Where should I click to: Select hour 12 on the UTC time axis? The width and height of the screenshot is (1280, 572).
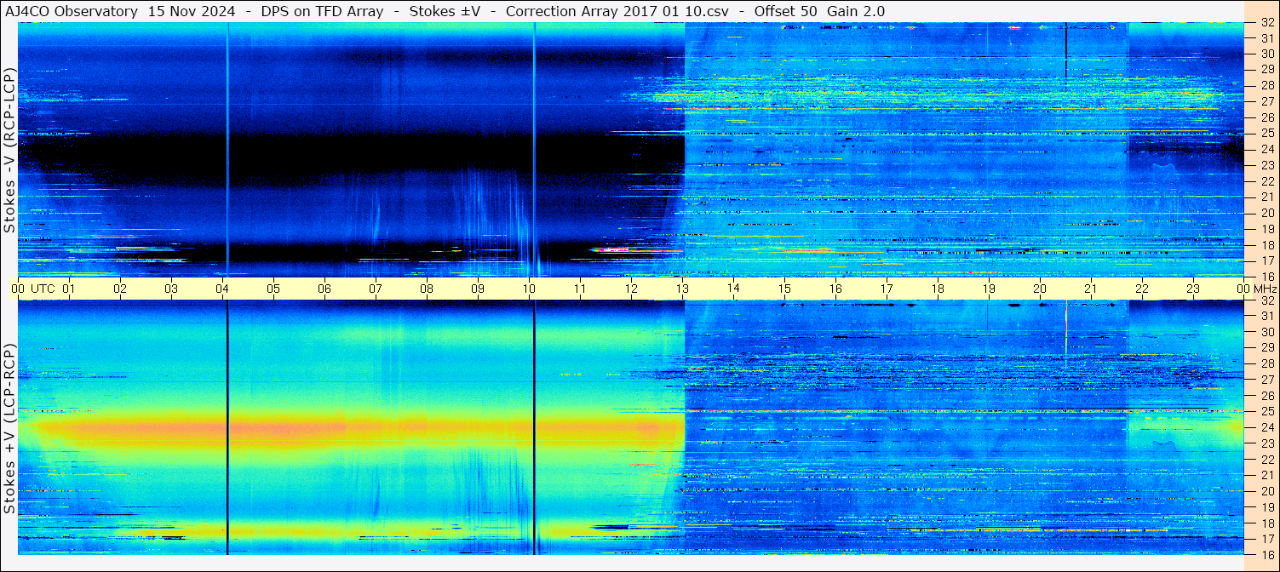pyautogui.click(x=631, y=289)
